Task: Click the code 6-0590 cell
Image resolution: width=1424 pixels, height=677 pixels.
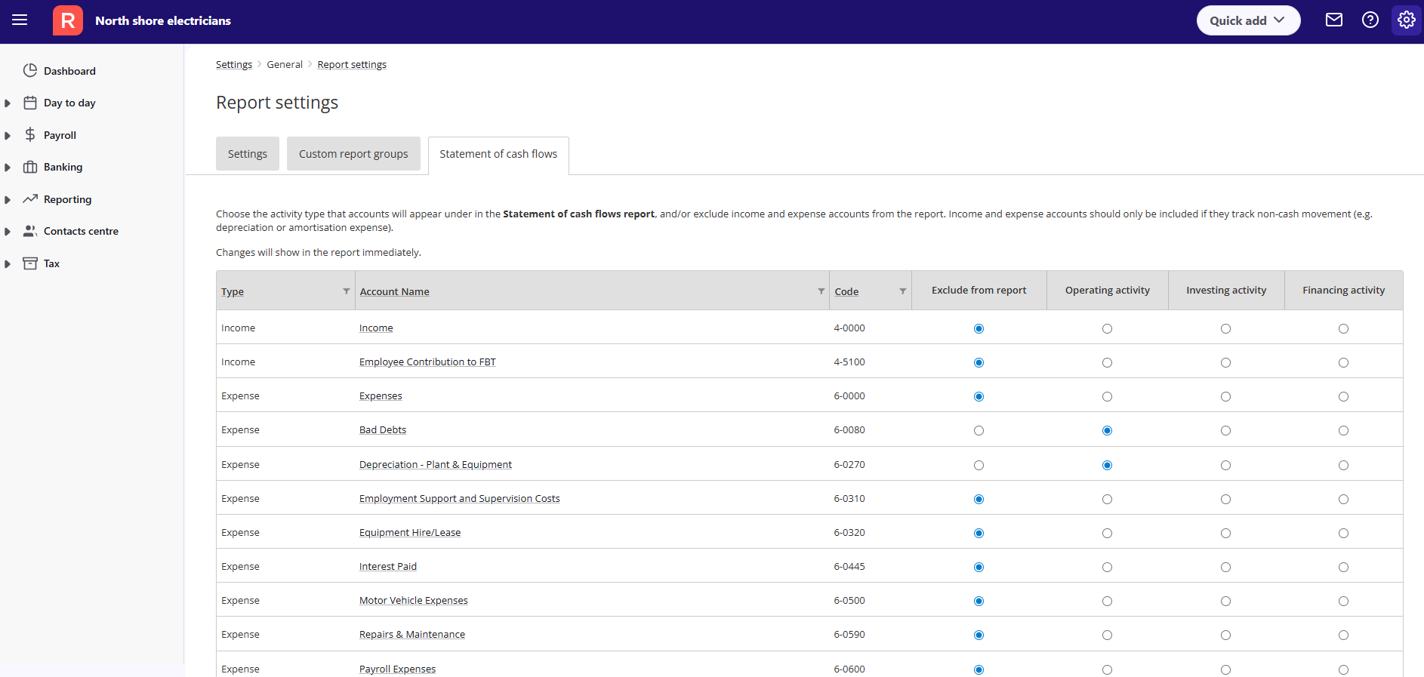Action: tap(849, 634)
